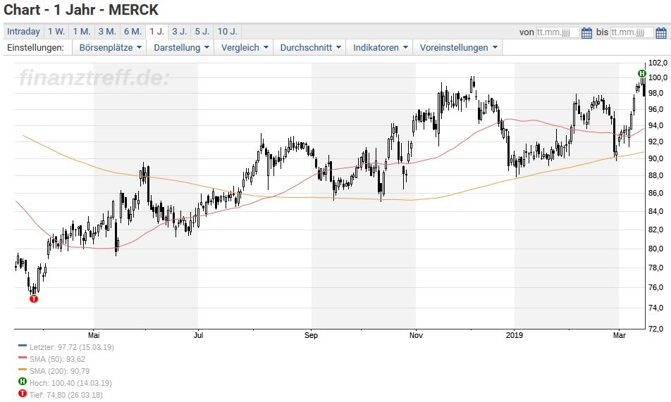Click the 'Mai' x-axis label
Screen dimensions: 671x402
[94, 335]
